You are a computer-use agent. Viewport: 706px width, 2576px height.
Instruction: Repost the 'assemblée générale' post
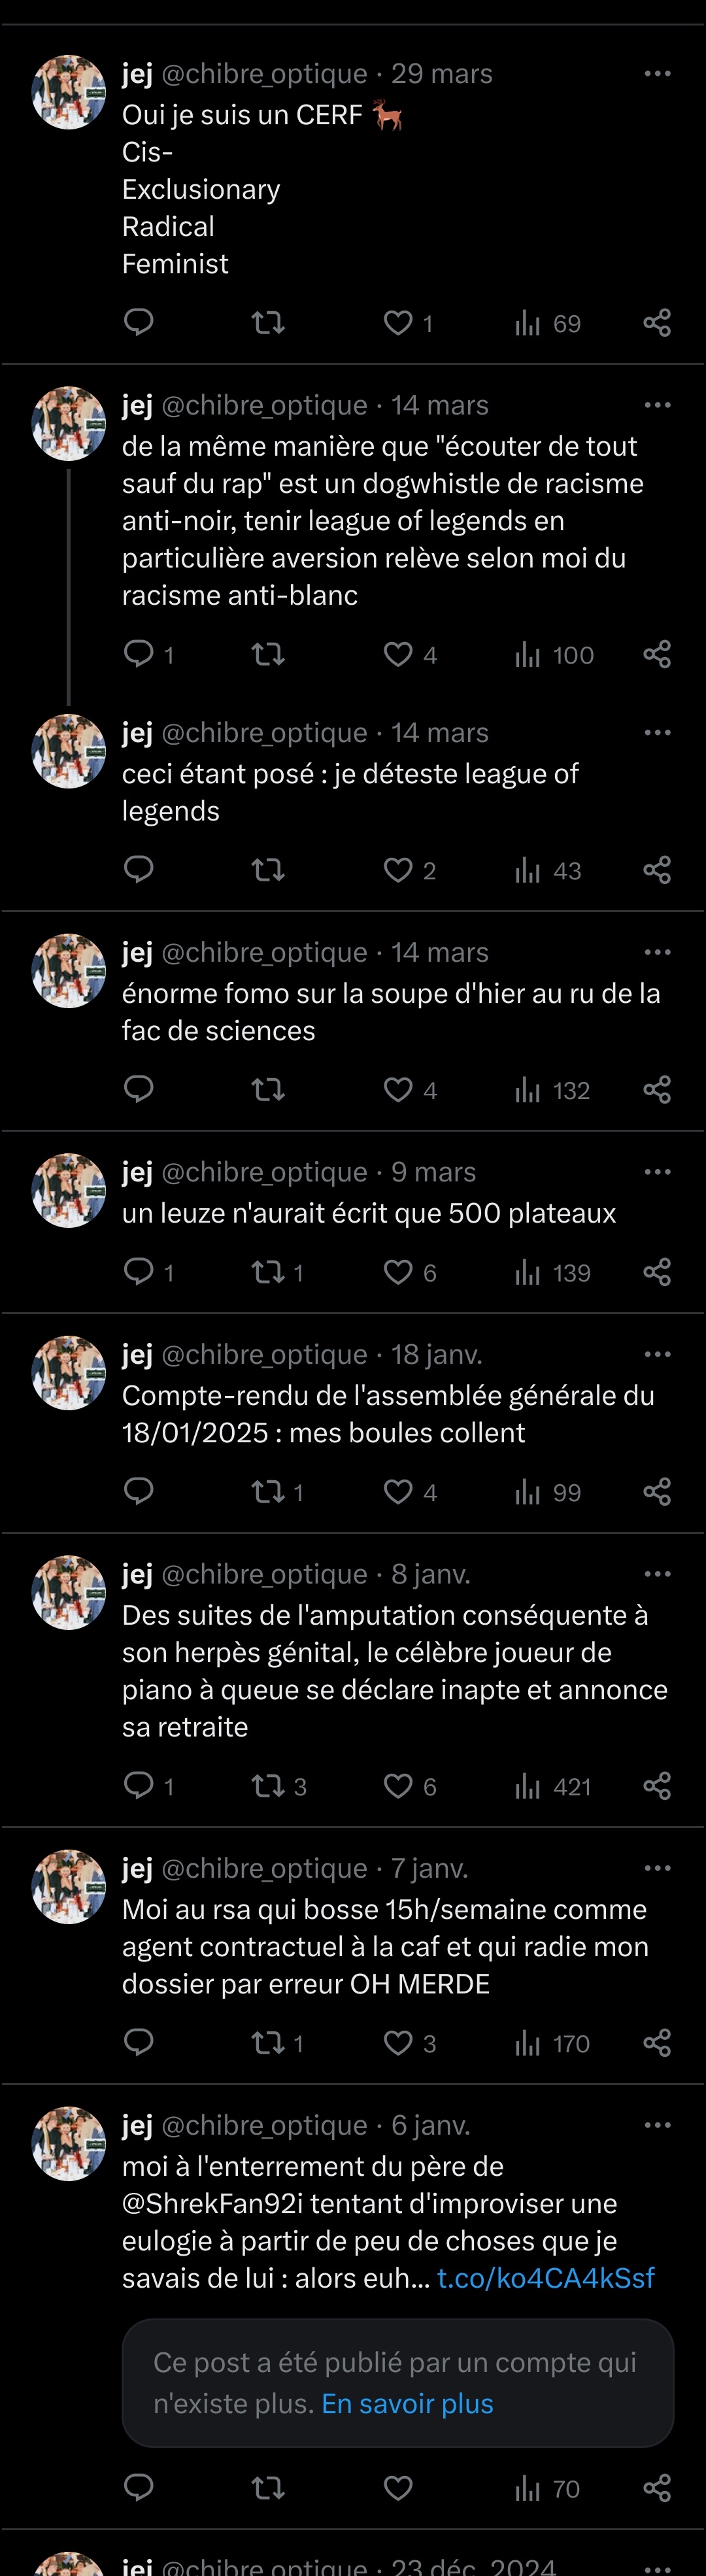[268, 1492]
